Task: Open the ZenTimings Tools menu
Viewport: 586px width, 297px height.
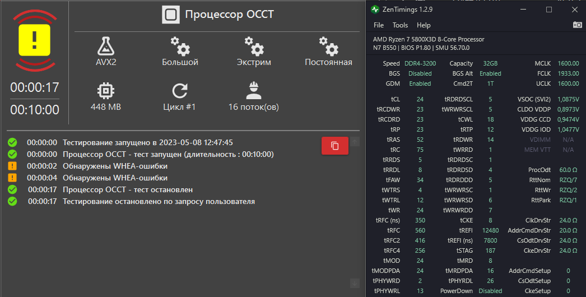Action: coord(400,25)
